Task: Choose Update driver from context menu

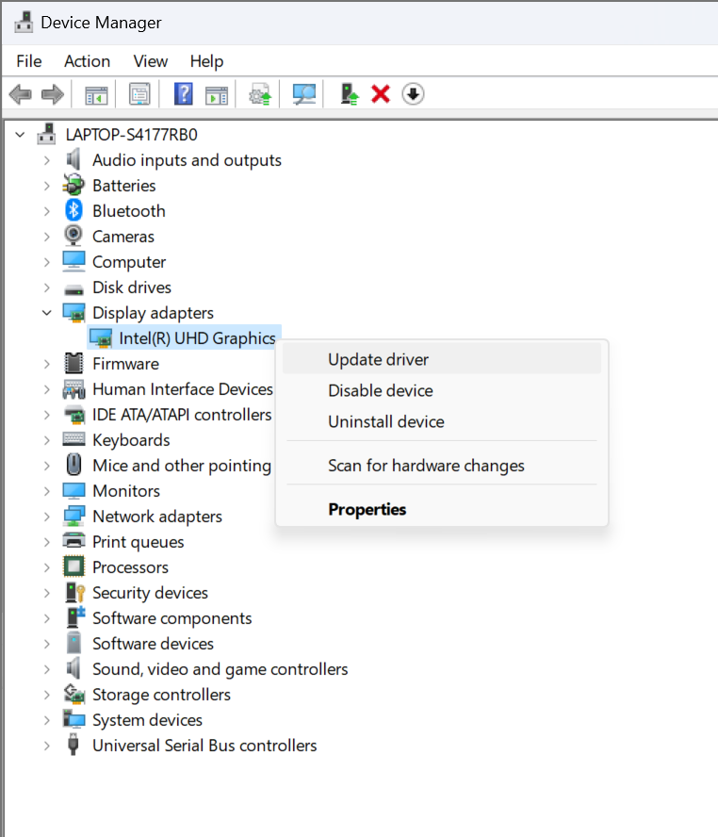Action: tap(442, 359)
